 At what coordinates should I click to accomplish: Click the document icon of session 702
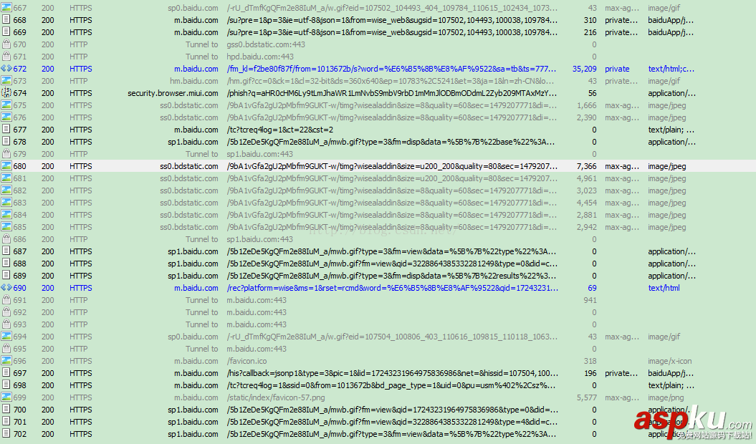tap(6, 434)
